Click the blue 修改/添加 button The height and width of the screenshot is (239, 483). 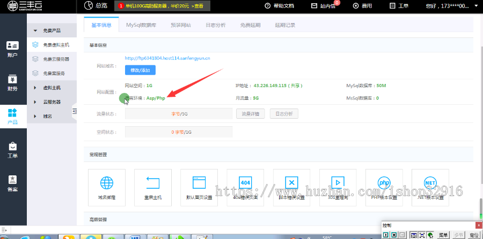tap(140, 70)
